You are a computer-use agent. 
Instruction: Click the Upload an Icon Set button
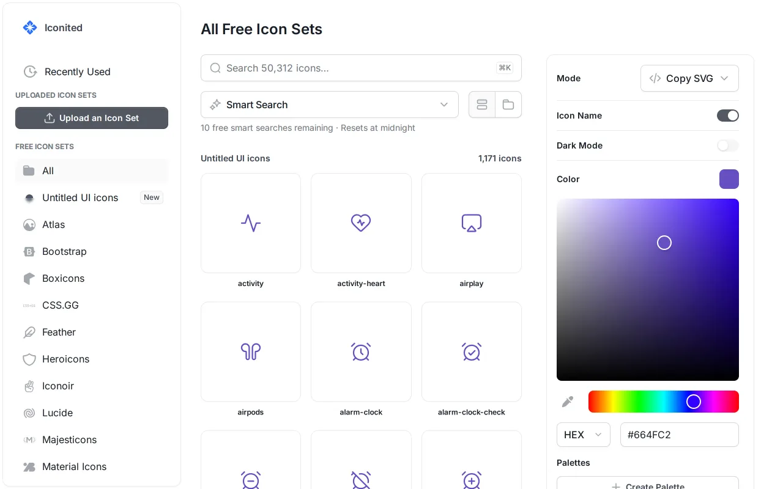[x=92, y=118]
